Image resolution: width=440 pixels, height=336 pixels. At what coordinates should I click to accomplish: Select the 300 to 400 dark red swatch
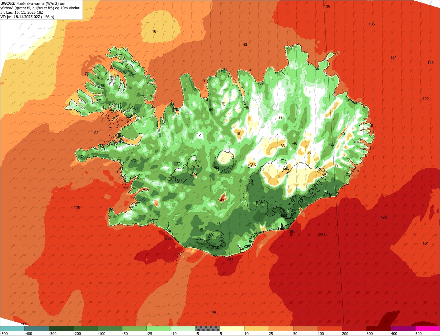point(378,328)
